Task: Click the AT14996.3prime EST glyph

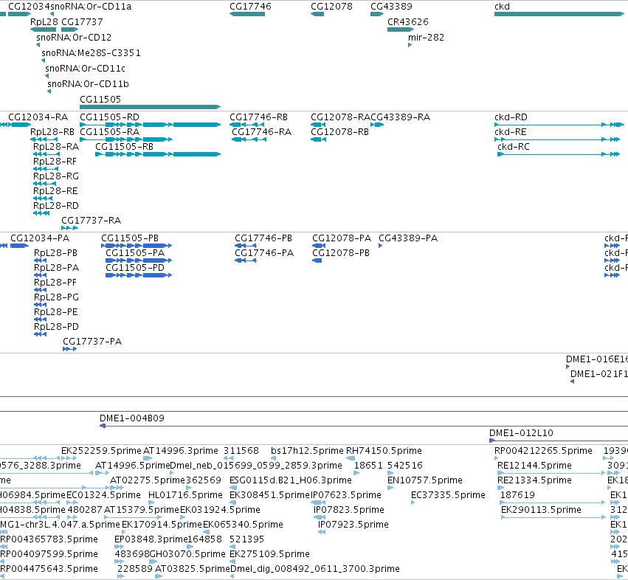Action: 148,458
